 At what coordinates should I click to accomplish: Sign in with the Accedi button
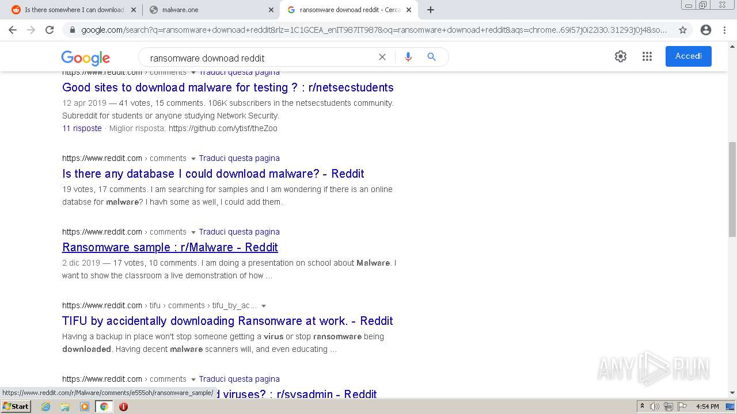688,56
